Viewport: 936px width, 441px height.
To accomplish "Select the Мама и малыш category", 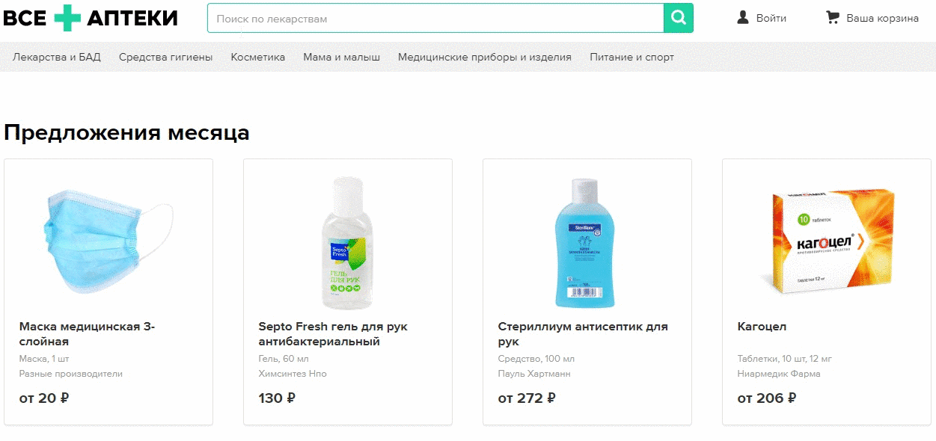I will pyautogui.click(x=340, y=56).
